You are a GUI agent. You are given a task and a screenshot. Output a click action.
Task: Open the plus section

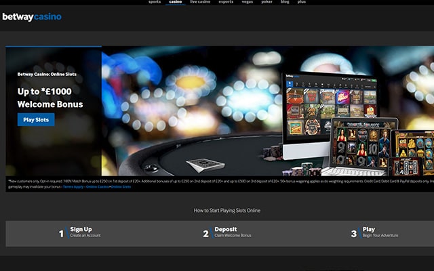coord(301,1)
